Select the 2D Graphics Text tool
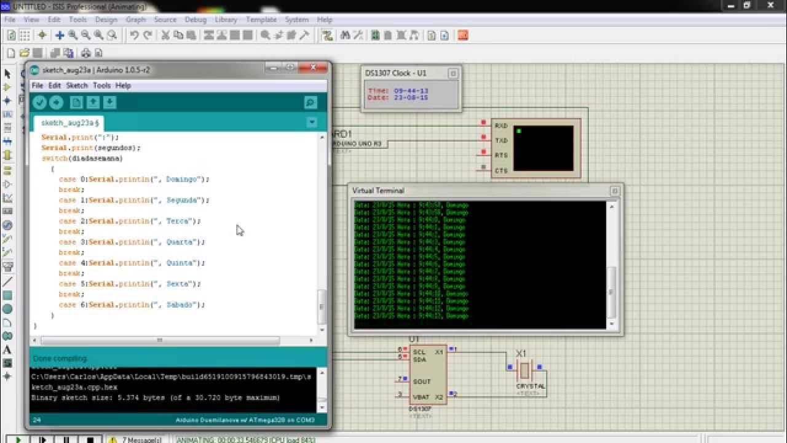Screen dimensions: 787x443 pos(7,350)
